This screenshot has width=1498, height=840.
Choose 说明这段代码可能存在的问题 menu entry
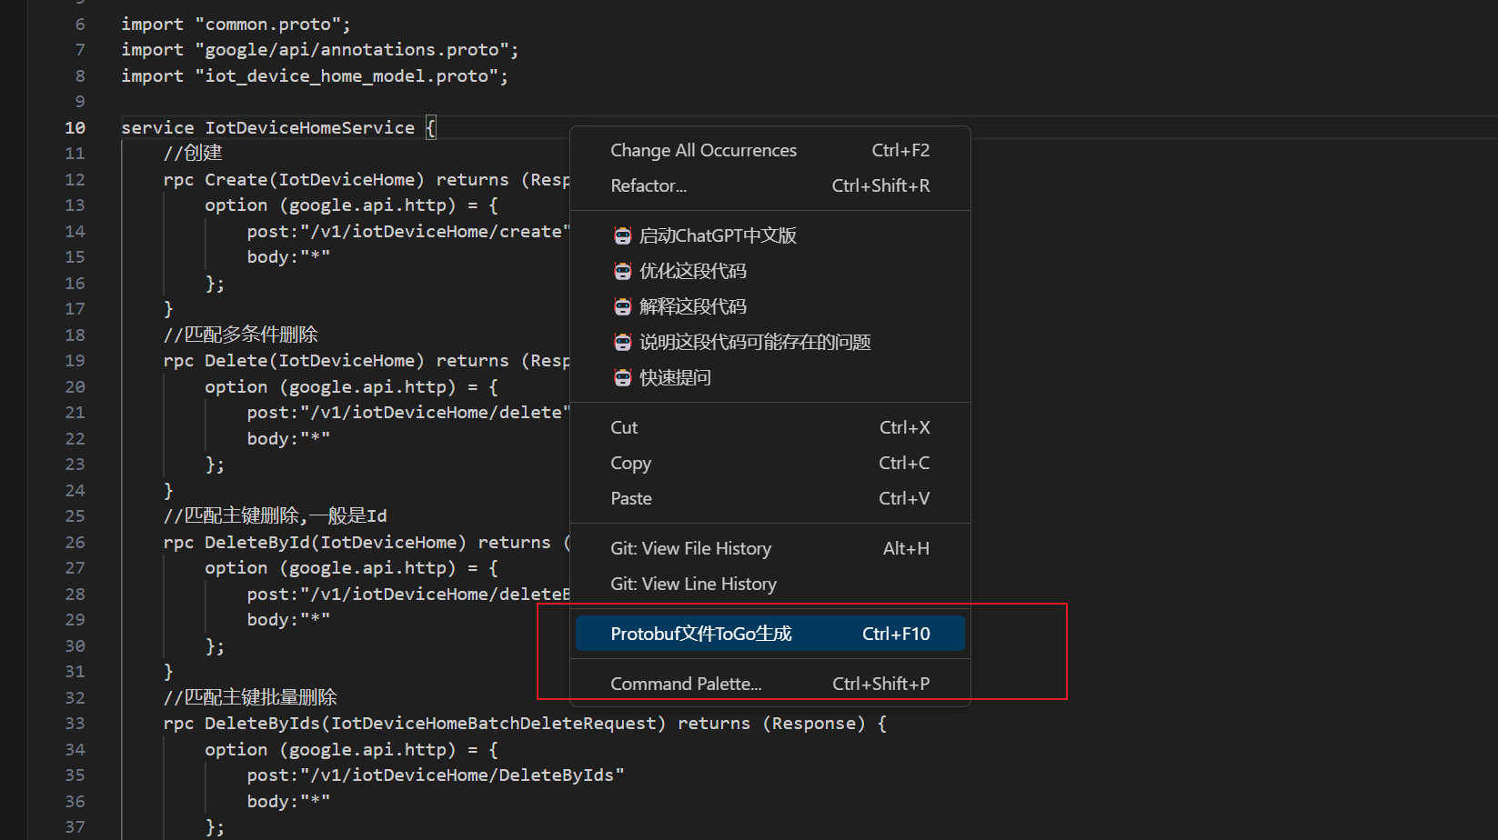(x=770, y=343)
